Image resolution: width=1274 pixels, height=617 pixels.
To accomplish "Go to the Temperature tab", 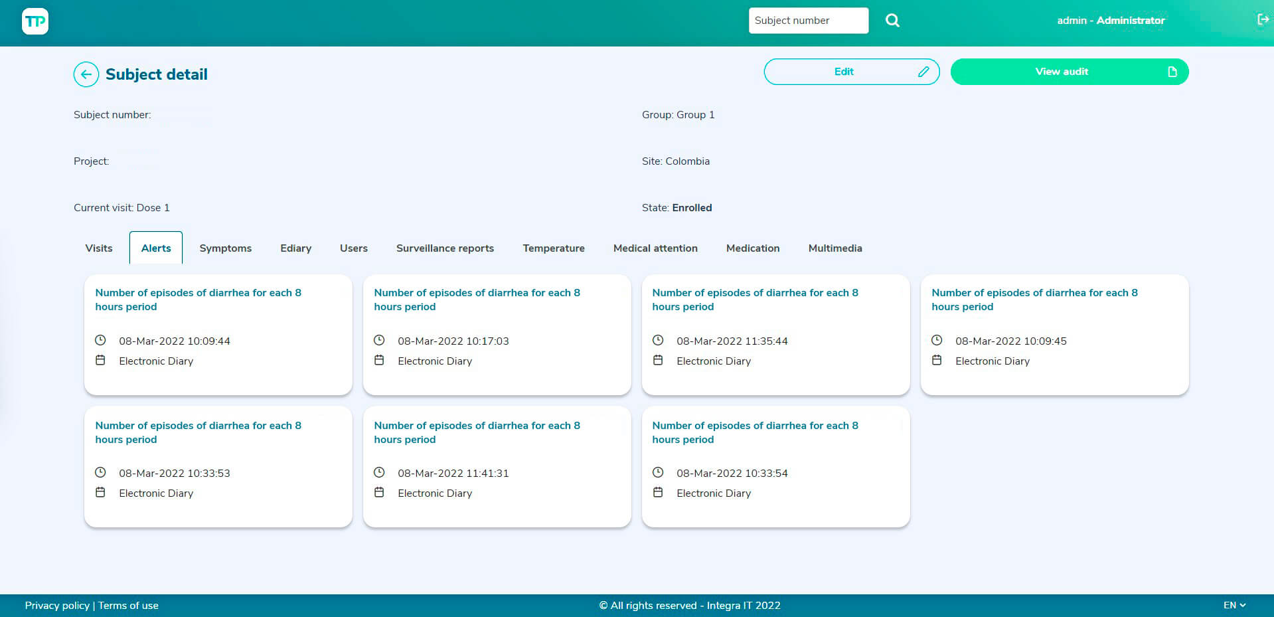I will pos(553,248).
